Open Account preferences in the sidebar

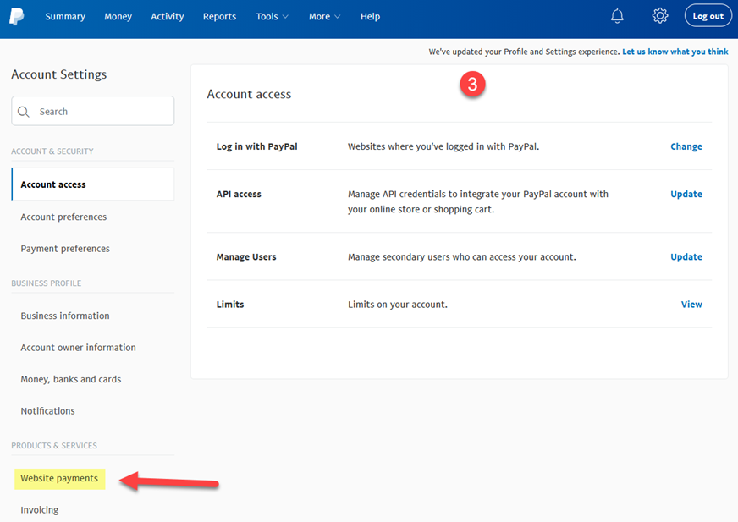63,217
